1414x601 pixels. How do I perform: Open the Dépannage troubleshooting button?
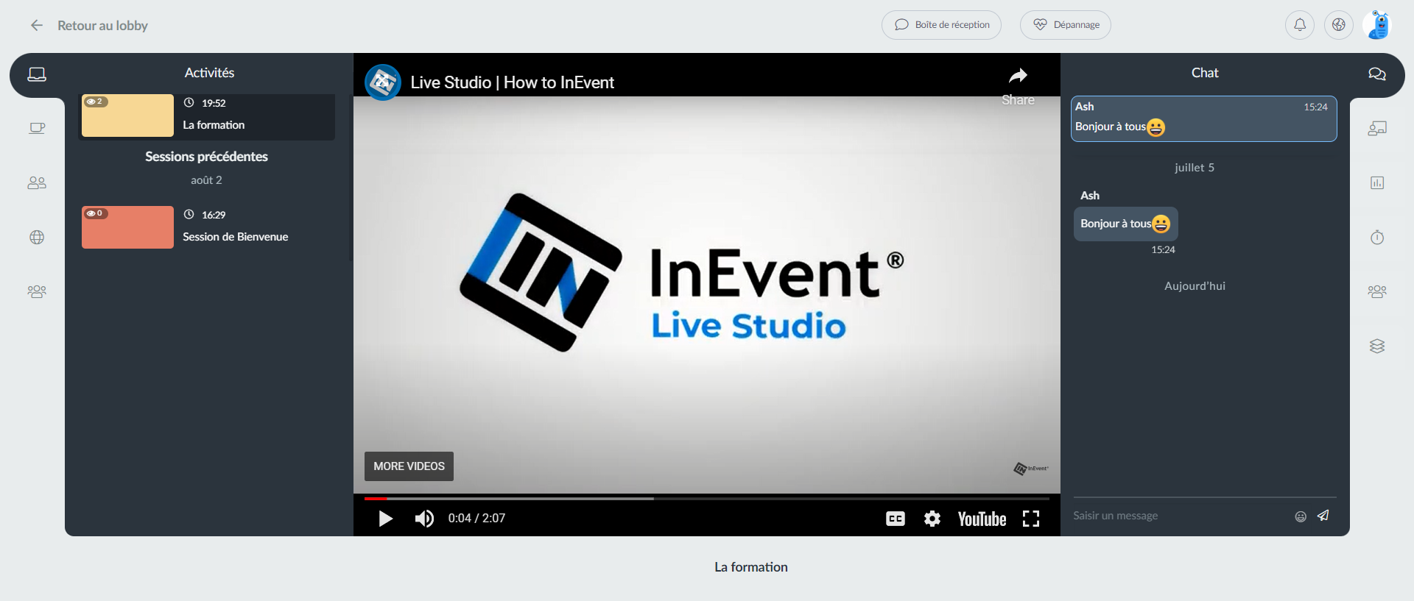[1065, 25]
